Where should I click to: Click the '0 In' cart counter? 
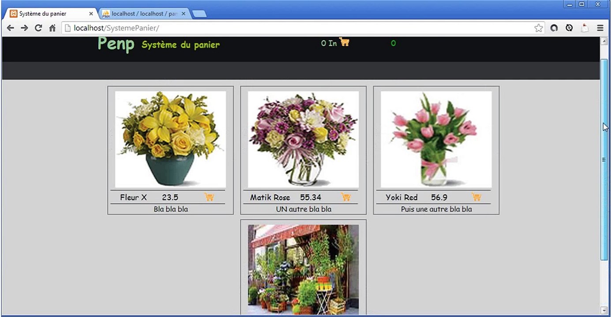[329, 43]
